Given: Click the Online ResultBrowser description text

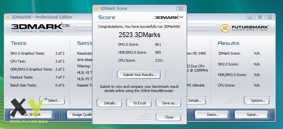Looking at the screenshot, I should pyautogui.click(x=139, y=88).
